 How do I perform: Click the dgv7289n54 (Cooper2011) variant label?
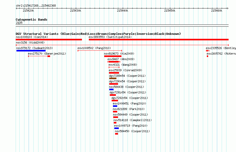click(127, 76)
